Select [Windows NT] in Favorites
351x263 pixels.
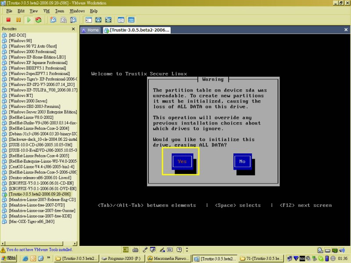pos(21,96)
